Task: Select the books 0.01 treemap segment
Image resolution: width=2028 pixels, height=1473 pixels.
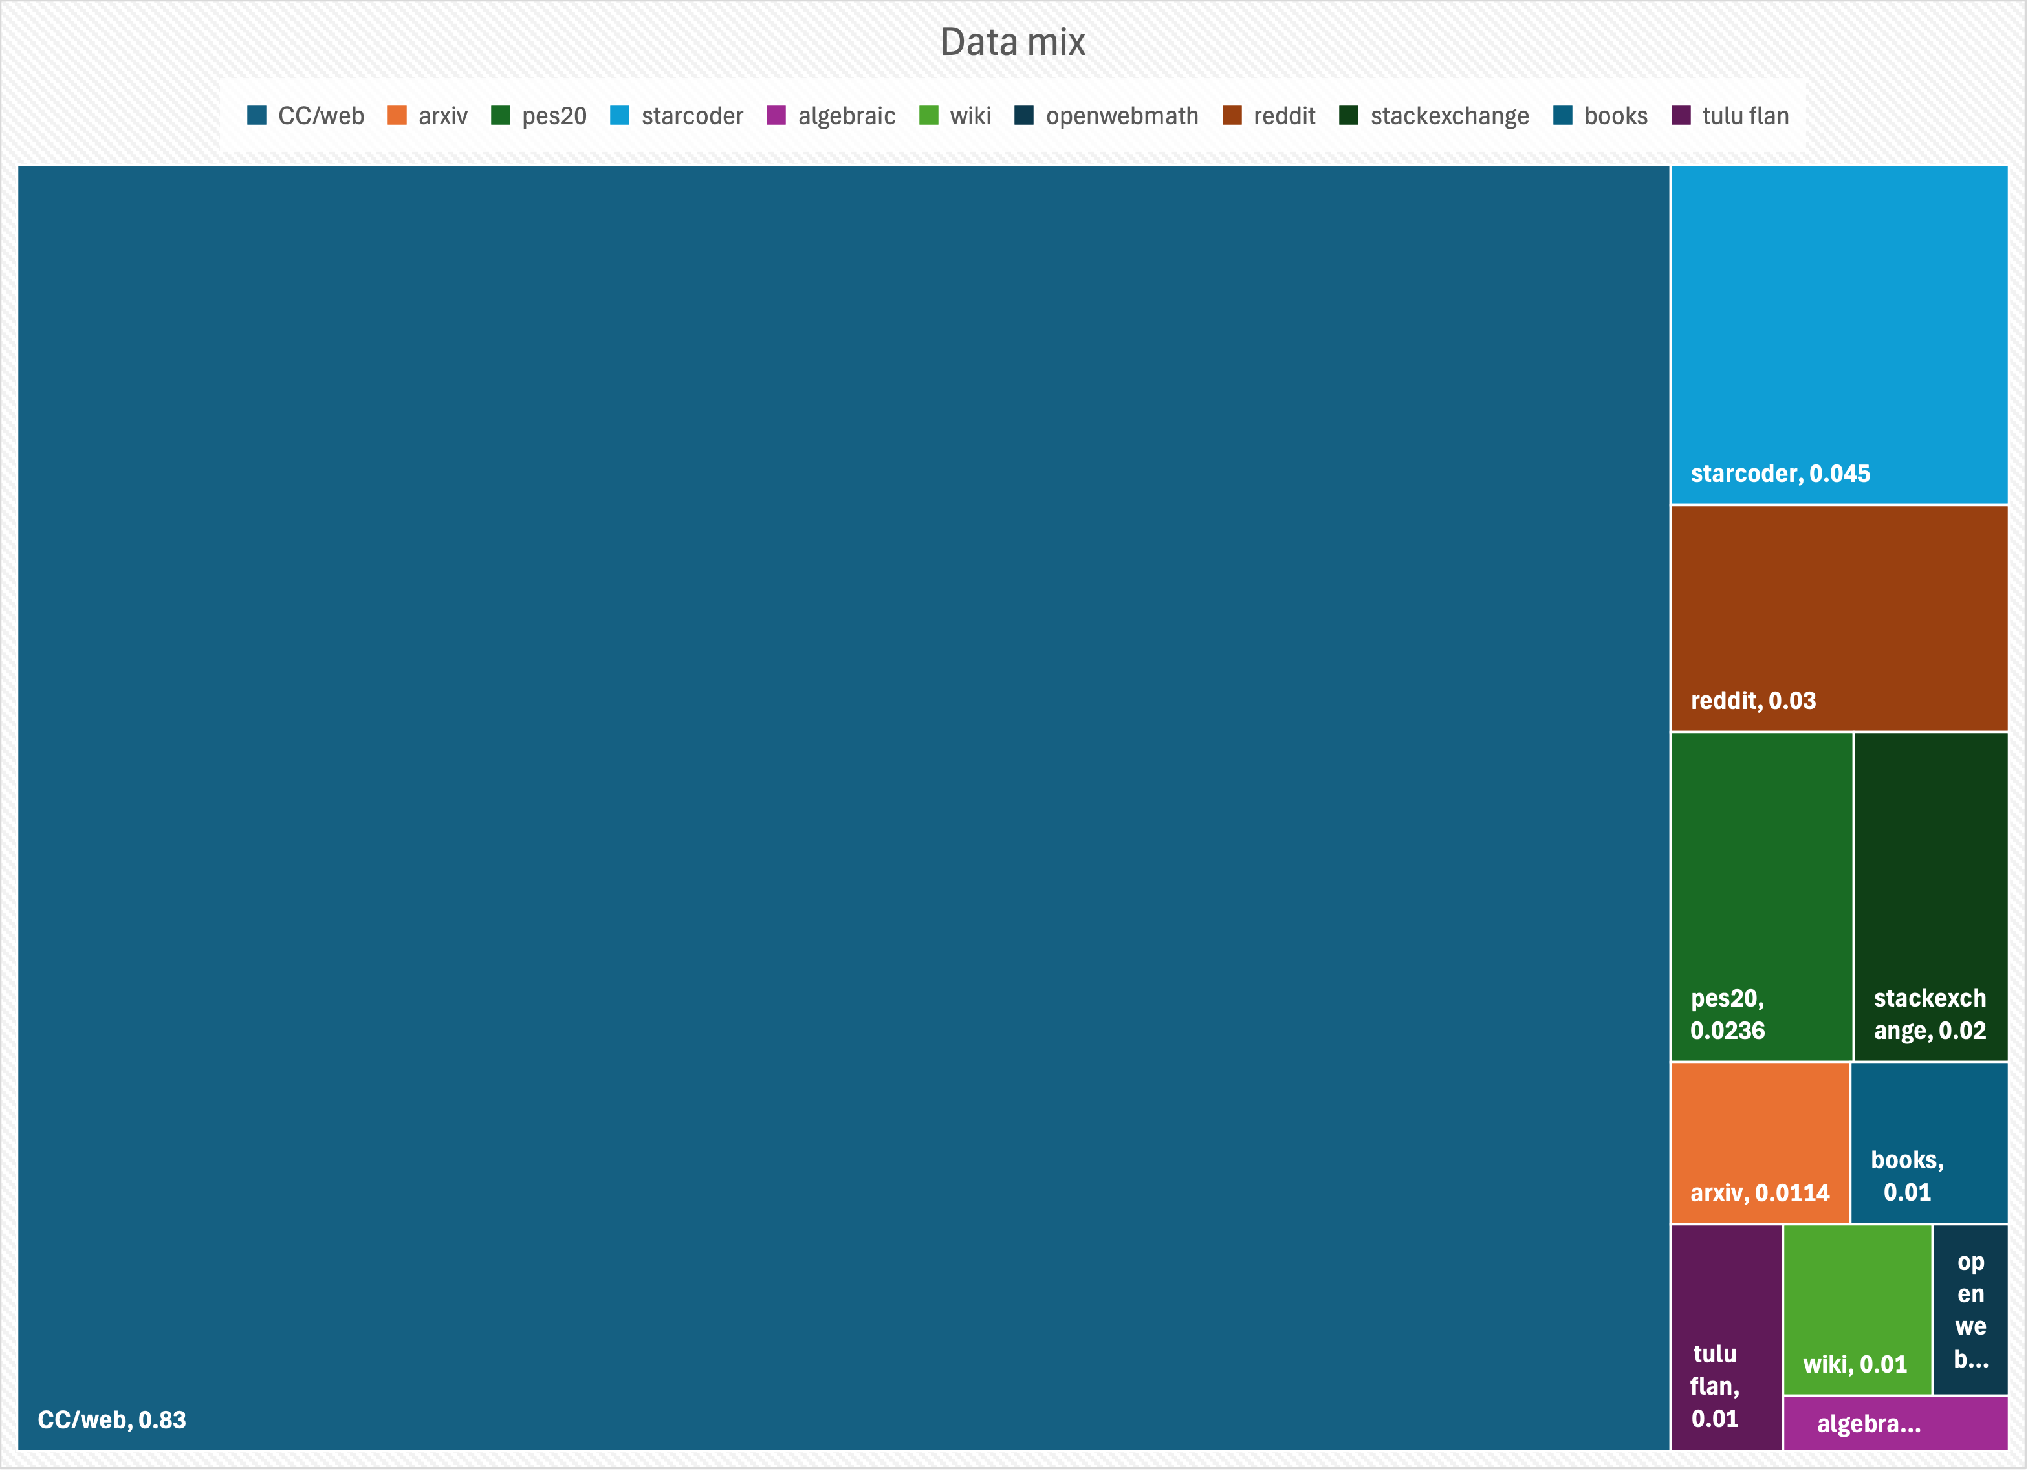Action: [1932, 1145]
